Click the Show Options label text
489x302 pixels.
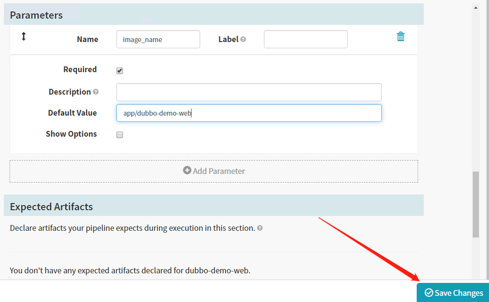click(x=71, y=134)
